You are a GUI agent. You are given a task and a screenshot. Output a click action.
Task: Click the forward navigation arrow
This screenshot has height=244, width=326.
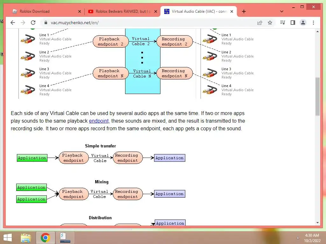(23, 23)
